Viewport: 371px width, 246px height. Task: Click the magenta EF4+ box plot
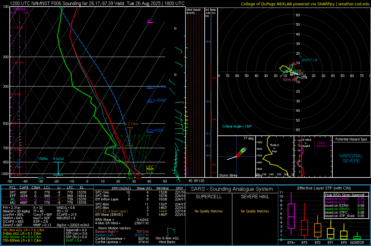pyautogui.click(x=291, y=213)
